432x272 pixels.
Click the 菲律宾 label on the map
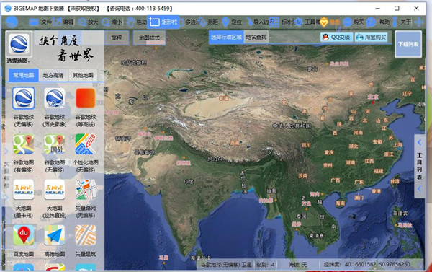click(x=400, y=214)
